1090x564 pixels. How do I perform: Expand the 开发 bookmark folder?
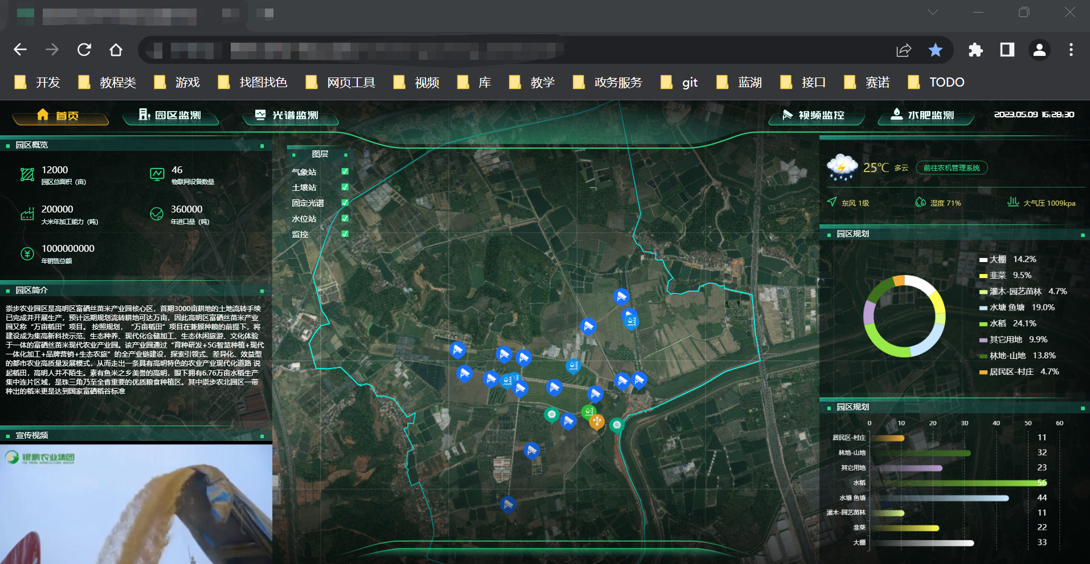(38, 83)
